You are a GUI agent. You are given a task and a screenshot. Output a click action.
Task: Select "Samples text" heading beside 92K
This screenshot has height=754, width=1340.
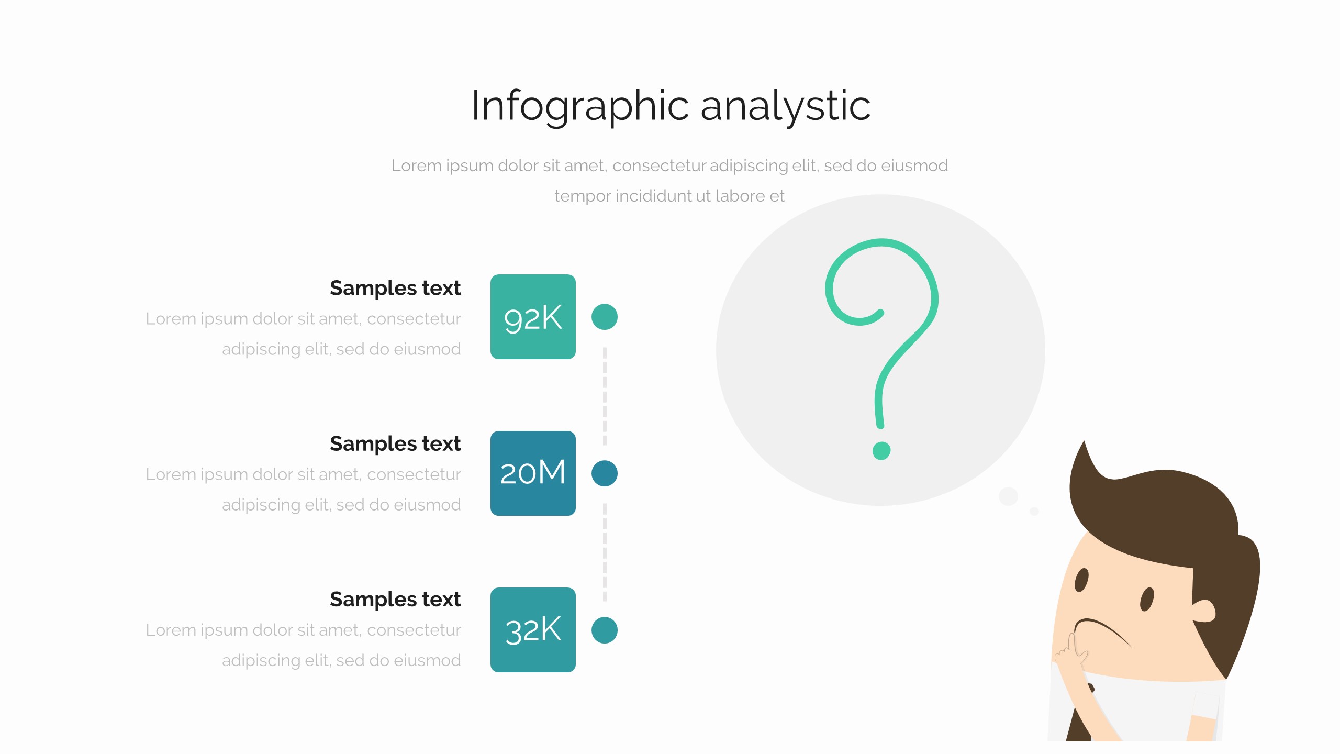[x=395, y=288]
